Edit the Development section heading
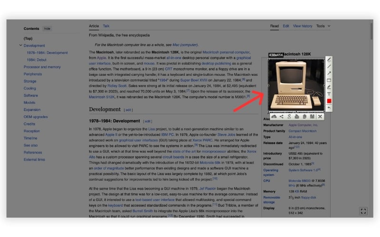380x237 pixels. click(x=128, y=110)
